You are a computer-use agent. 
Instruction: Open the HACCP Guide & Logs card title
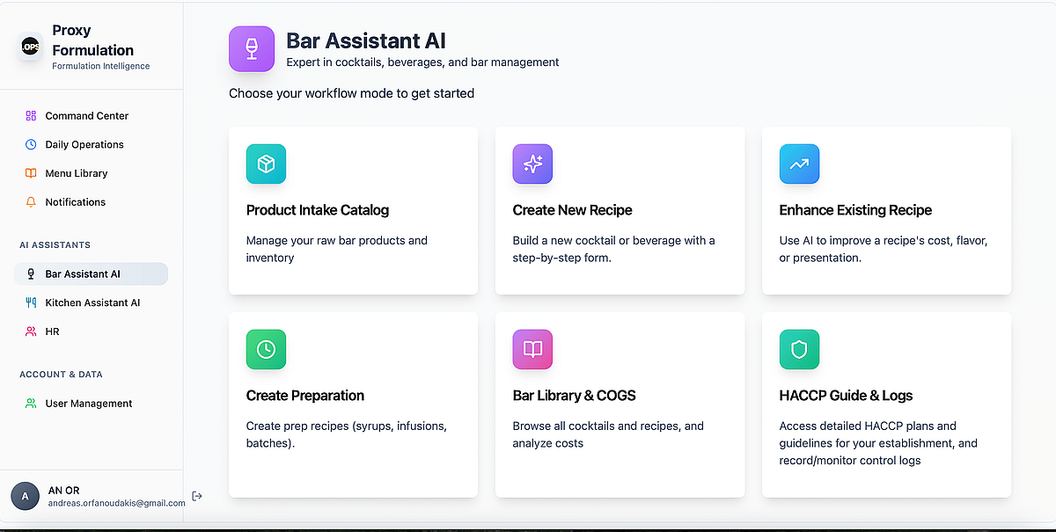846,396
